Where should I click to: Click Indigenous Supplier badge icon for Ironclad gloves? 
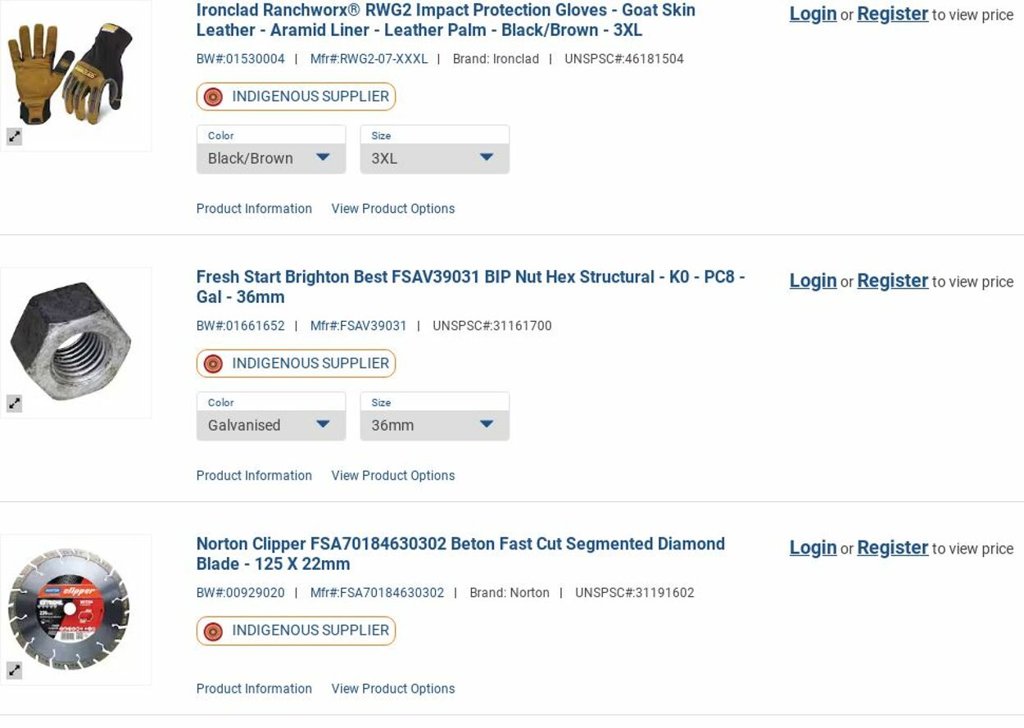click(213, 97)
